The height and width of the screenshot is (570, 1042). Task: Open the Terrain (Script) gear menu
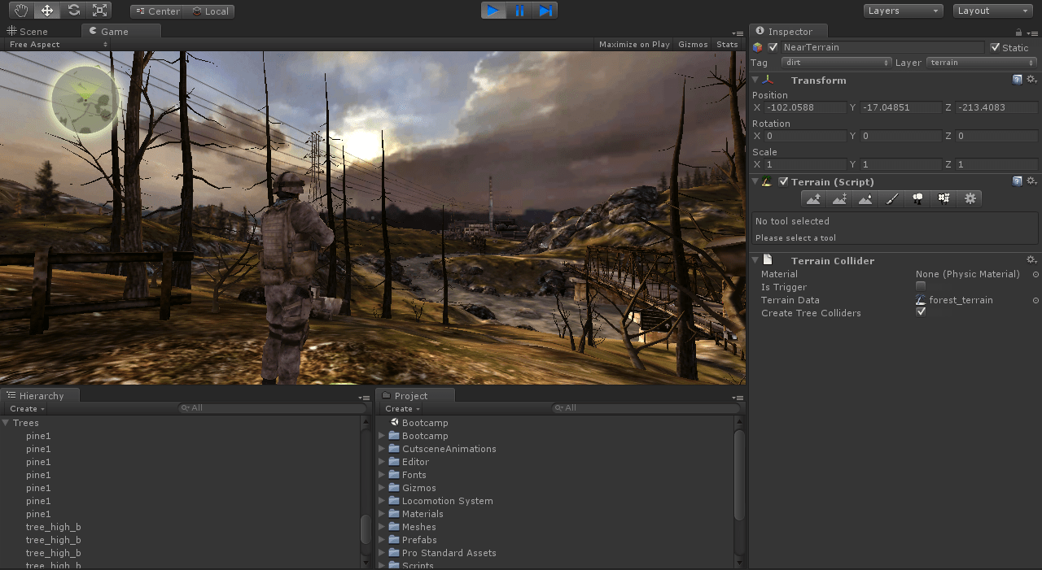point(1031,181)
